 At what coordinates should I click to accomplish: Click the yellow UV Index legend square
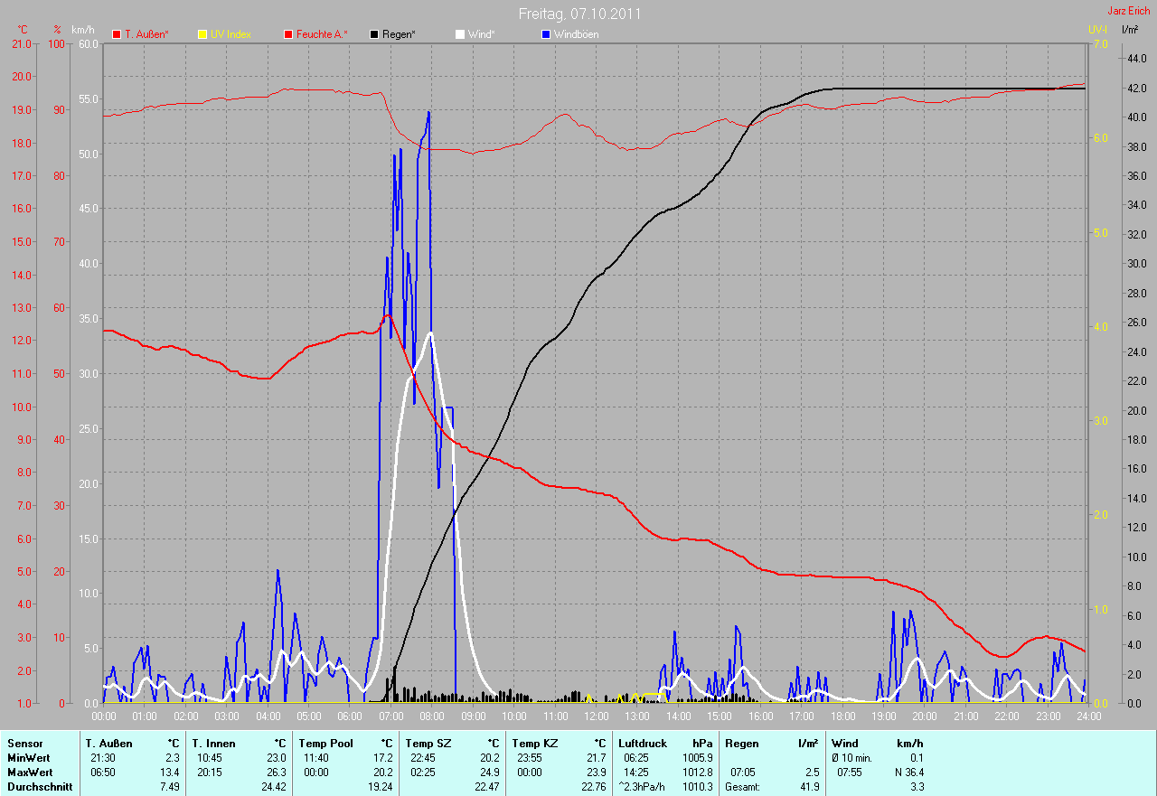(x=202, y=34)
